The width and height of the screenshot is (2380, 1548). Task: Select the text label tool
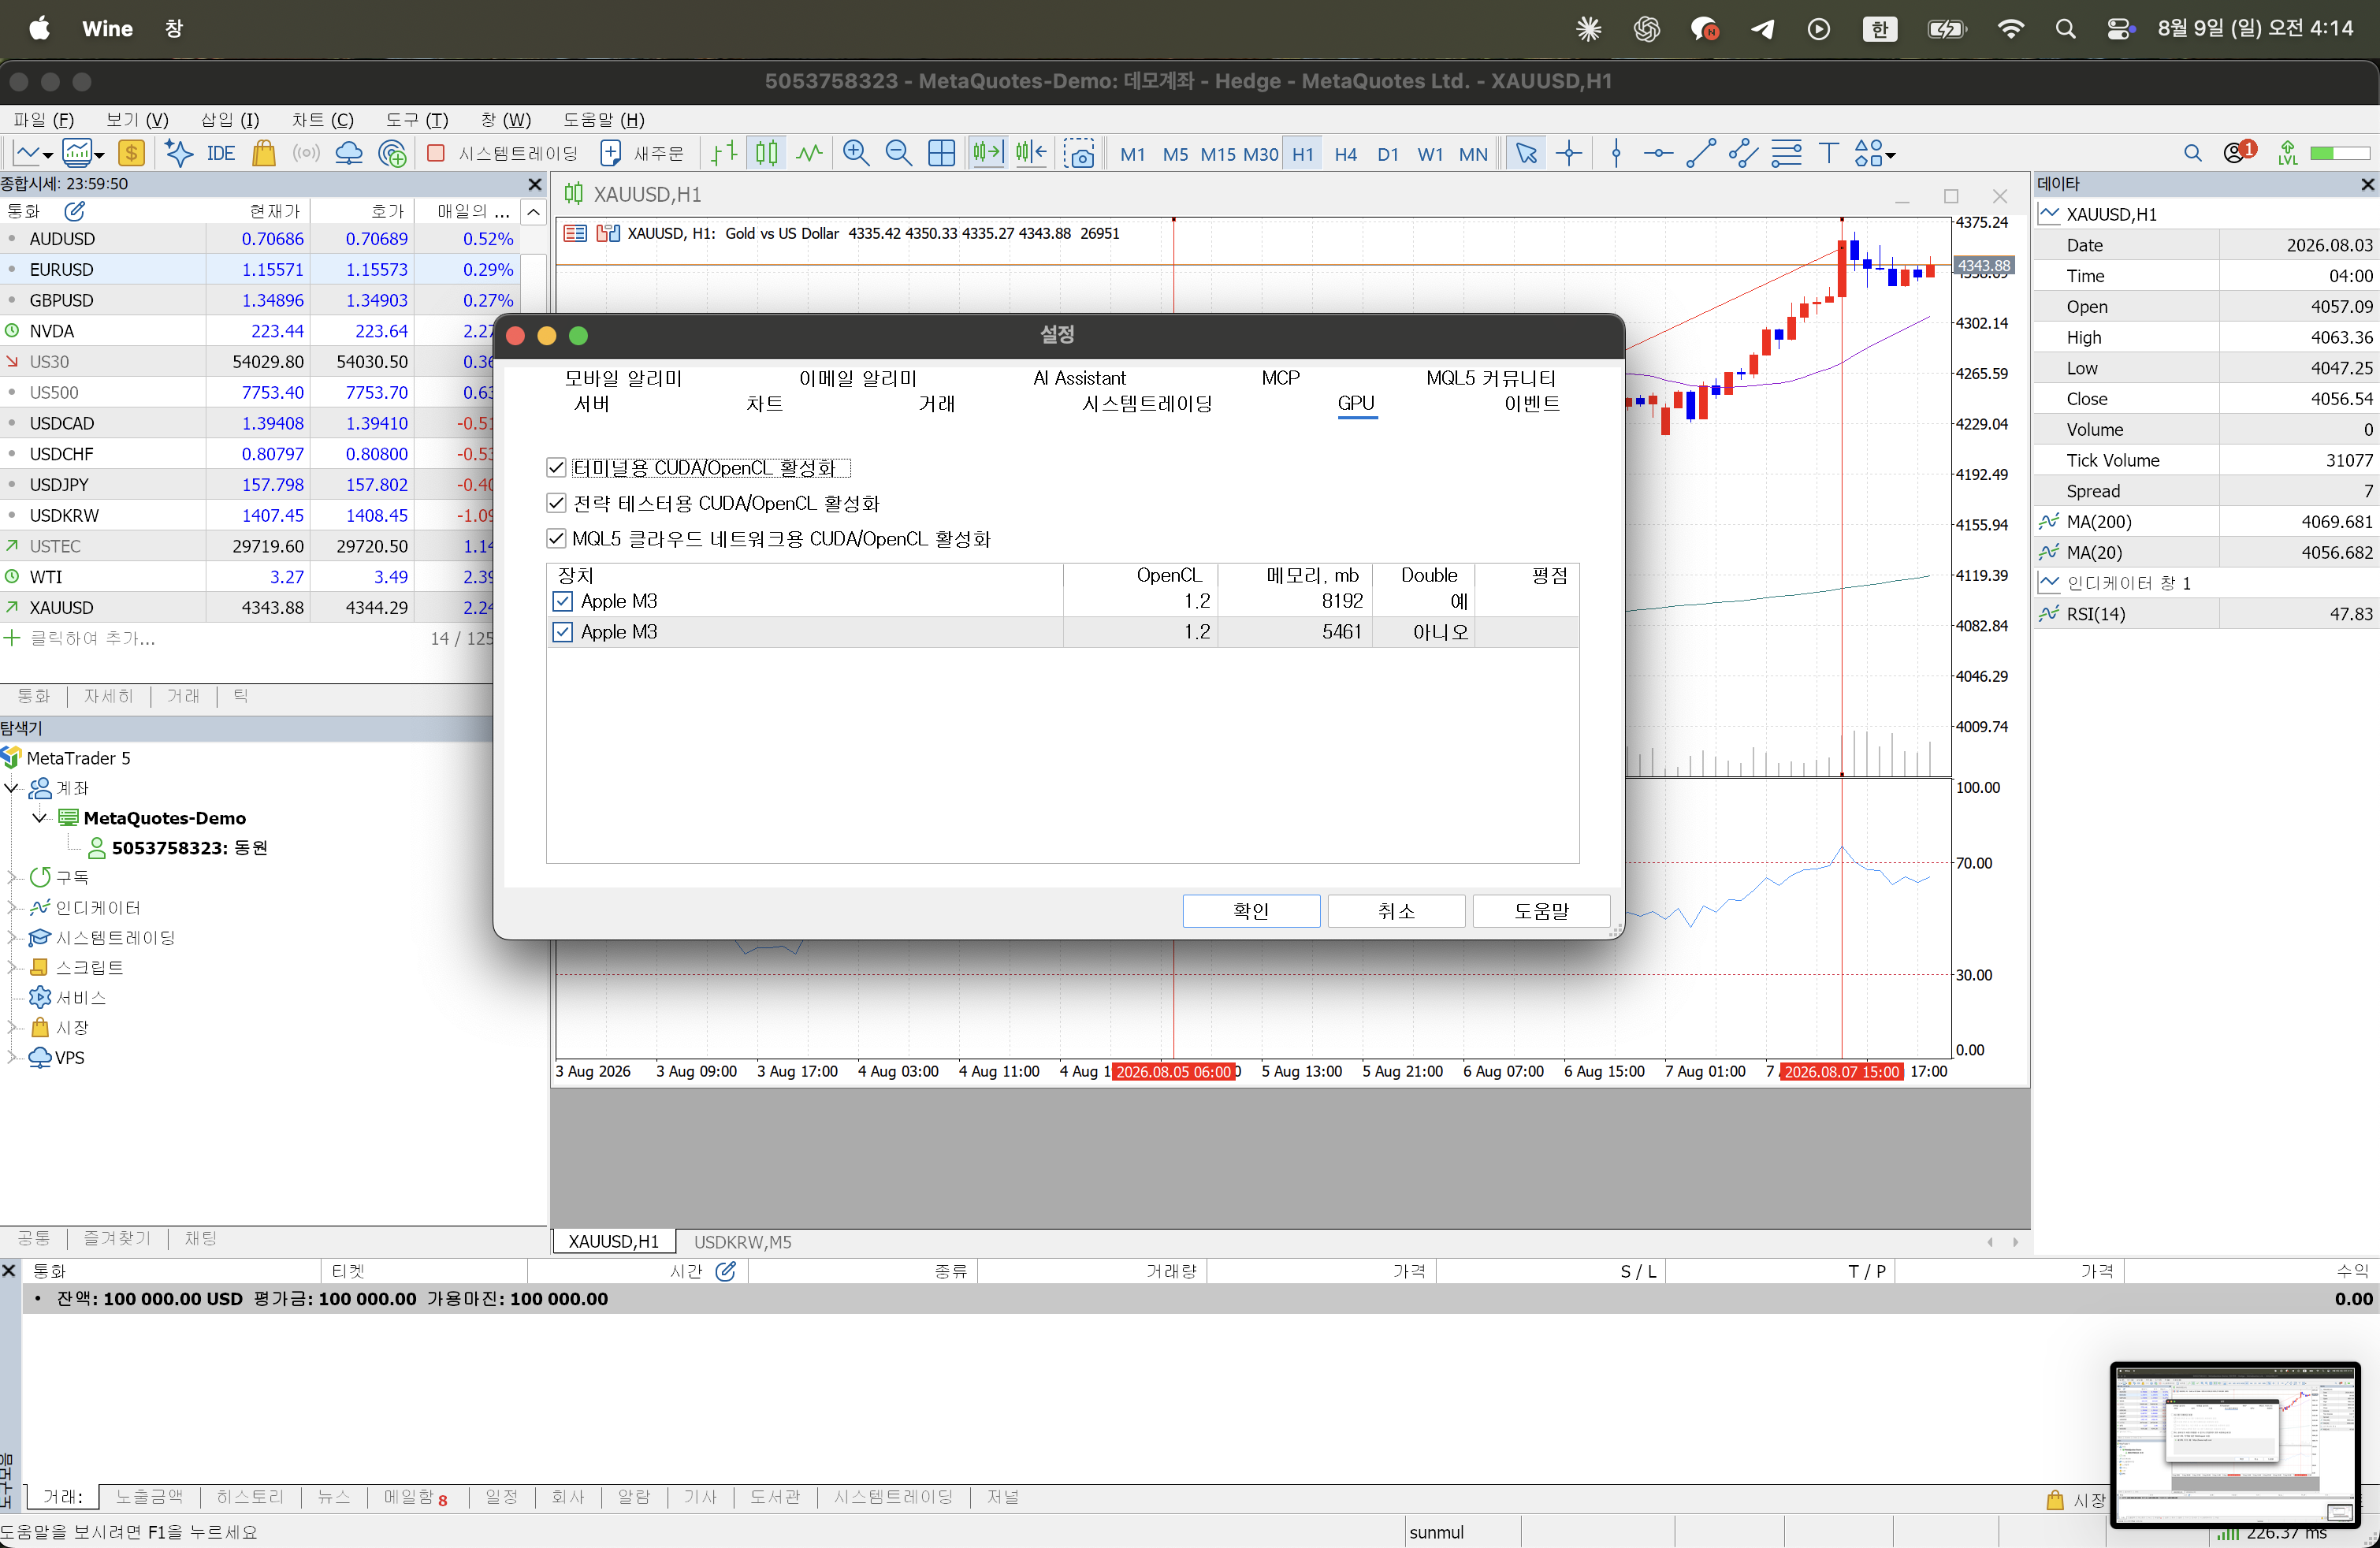point(1828,153)
